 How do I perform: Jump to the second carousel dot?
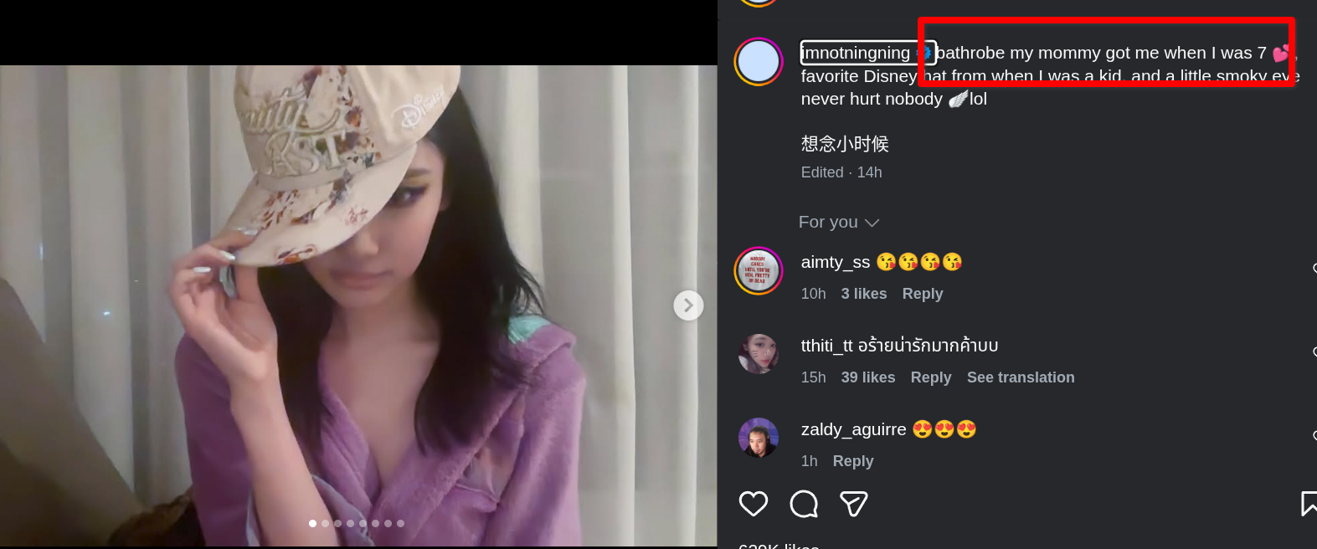point(326,523)
